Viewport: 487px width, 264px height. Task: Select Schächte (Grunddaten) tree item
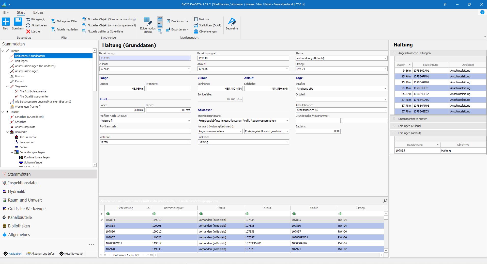(x=29, y=117)
